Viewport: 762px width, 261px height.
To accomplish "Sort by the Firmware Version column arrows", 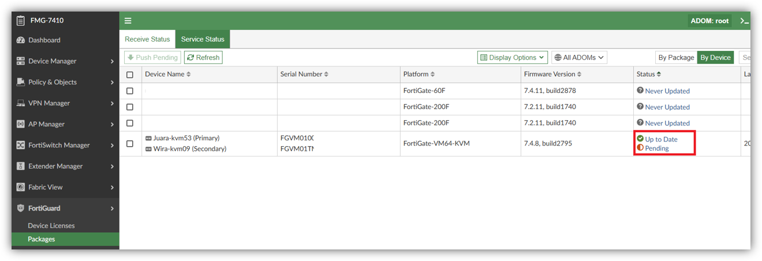I will pos(580,74).
